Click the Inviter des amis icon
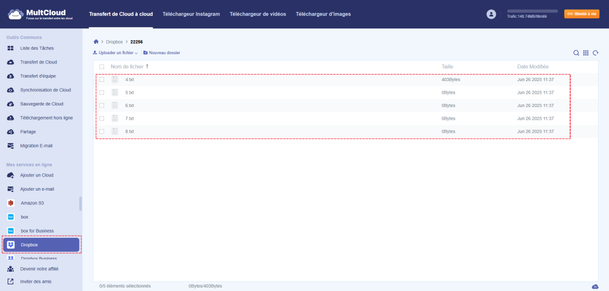609x291 pixels. click(11, 281)
